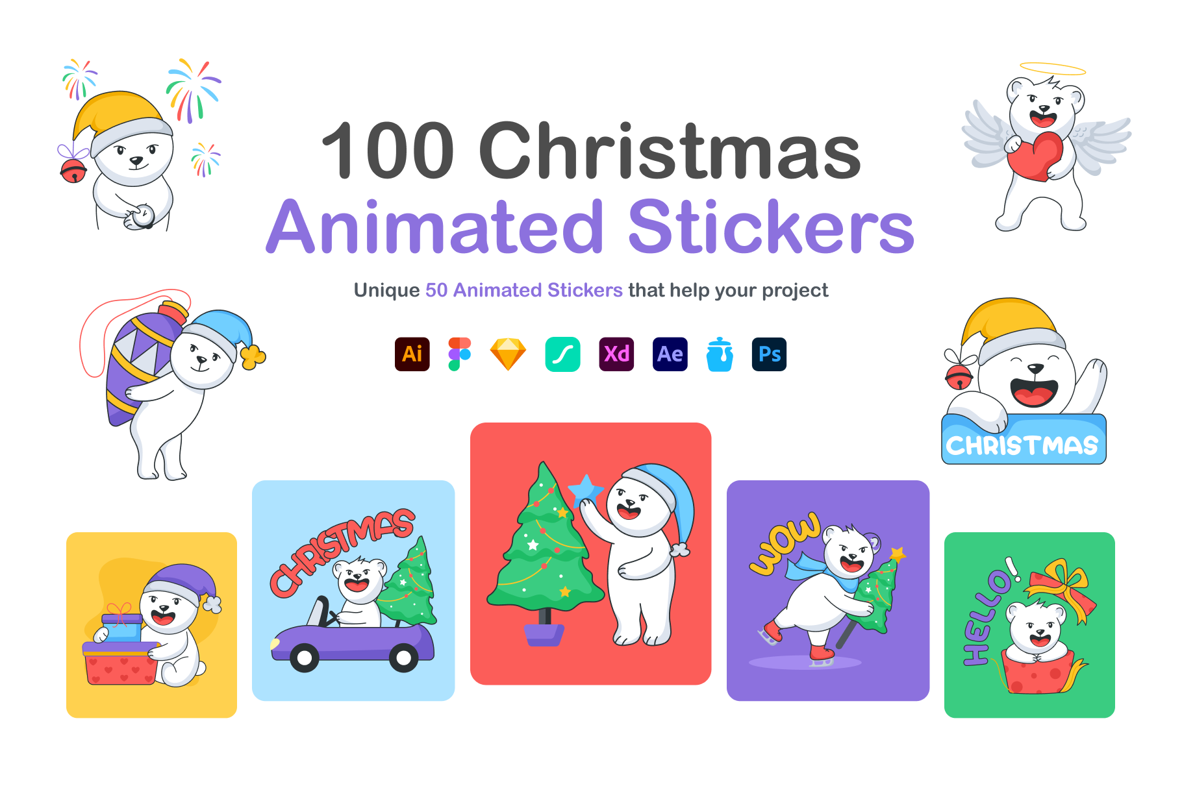Select the red Christmas tree star sticker

click(x=590, y=554)
